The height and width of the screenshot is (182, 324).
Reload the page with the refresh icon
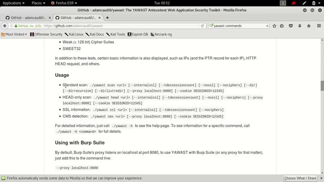pyautogui.click(x=202, y=26)
